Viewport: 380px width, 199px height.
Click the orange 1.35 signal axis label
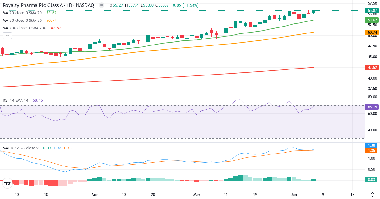(x=371, y=150)
